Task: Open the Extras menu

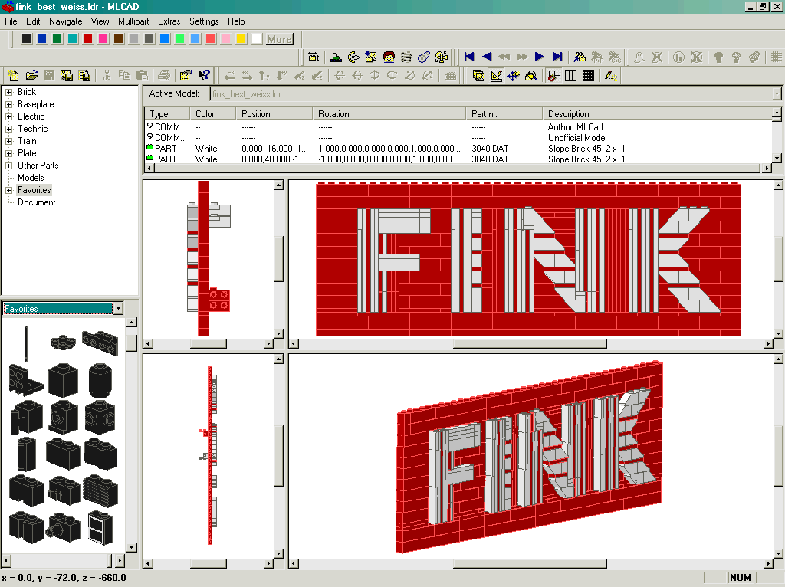Action: (x=169, y=21)
